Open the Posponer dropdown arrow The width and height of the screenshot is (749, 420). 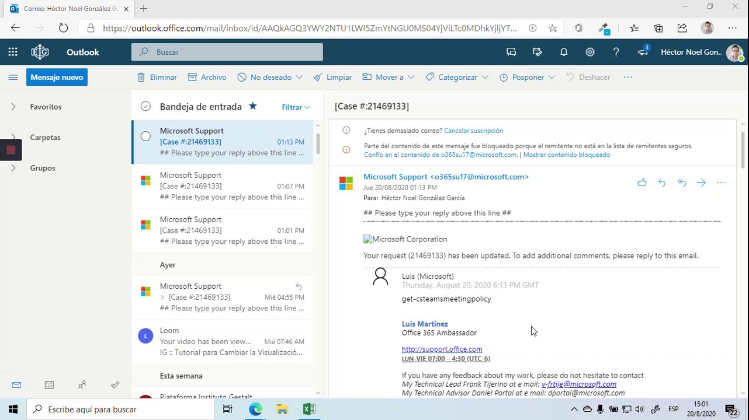coord(552,77)
